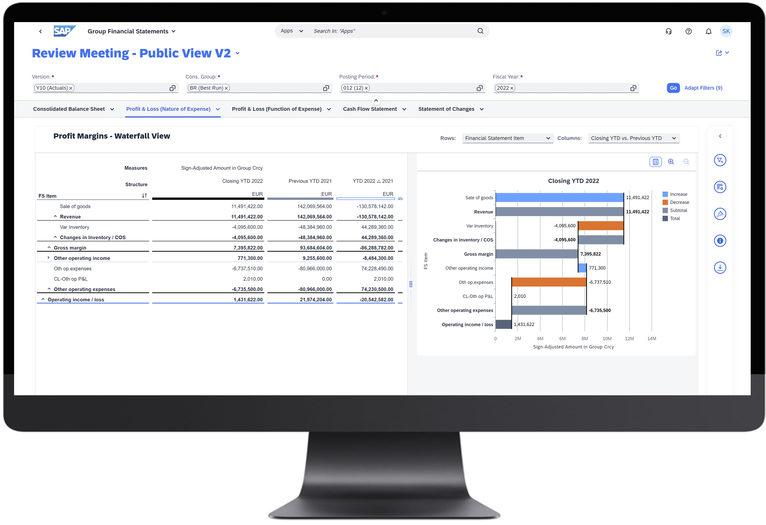Remove the 2022 fiscal year token
This screenshot has width=766, height=525.
tap(512, 88)
